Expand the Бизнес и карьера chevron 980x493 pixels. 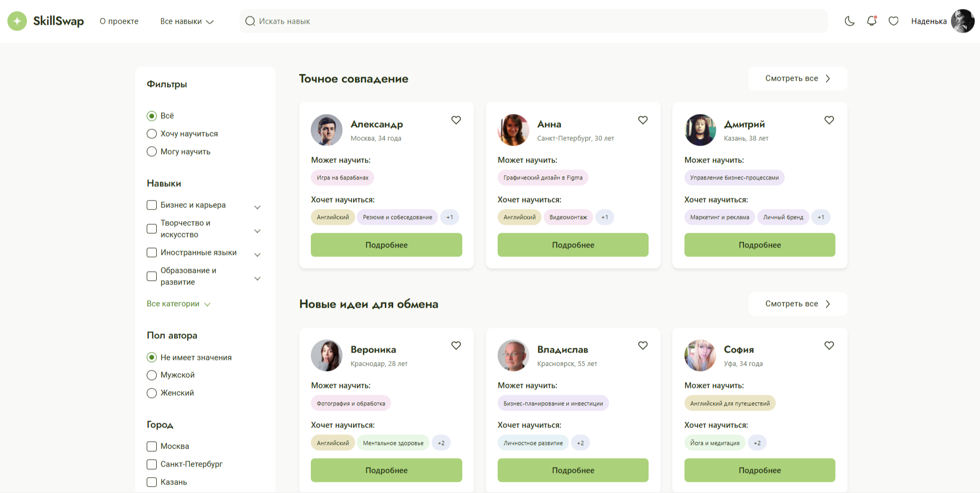click(258, 207)
